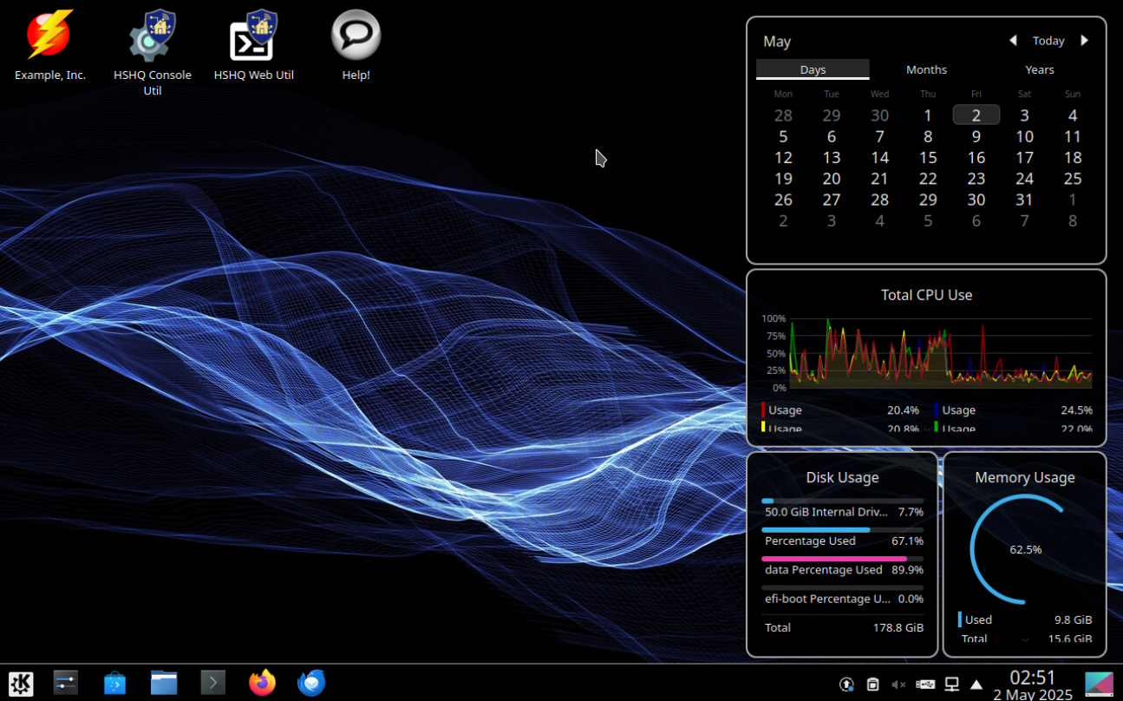Image resolution: width=1123 pixels, height=701 pixels.
Task: Expand hidden system tray icons arrow
Action: [976, 685]
